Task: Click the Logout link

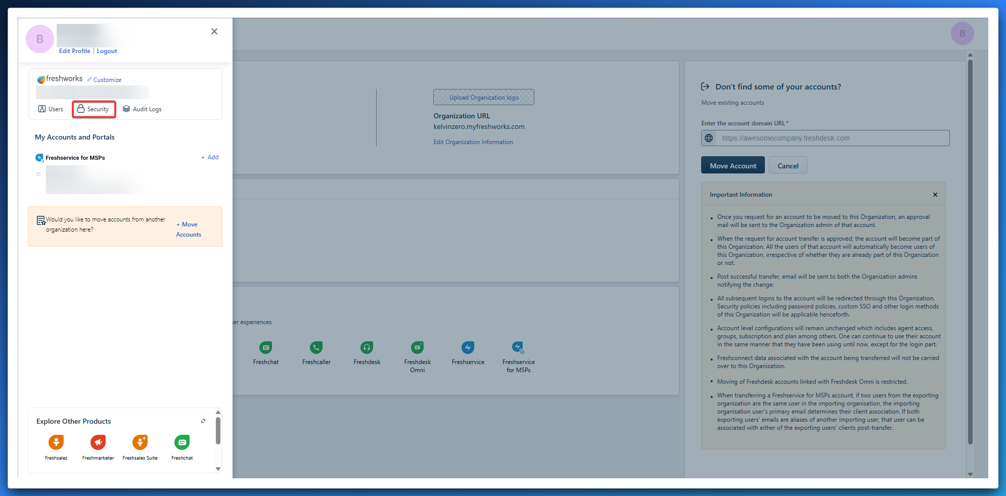Action: [107, 51]
